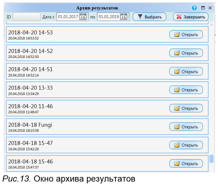The width and height of the screenshot is (218, 184).
Task: Click into the ID input field
Action: [x=27, y=17]
